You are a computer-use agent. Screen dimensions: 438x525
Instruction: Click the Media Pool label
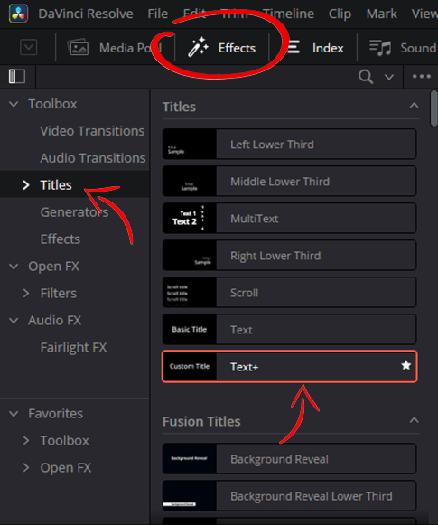pyautogui.click(x=130, y=48)
